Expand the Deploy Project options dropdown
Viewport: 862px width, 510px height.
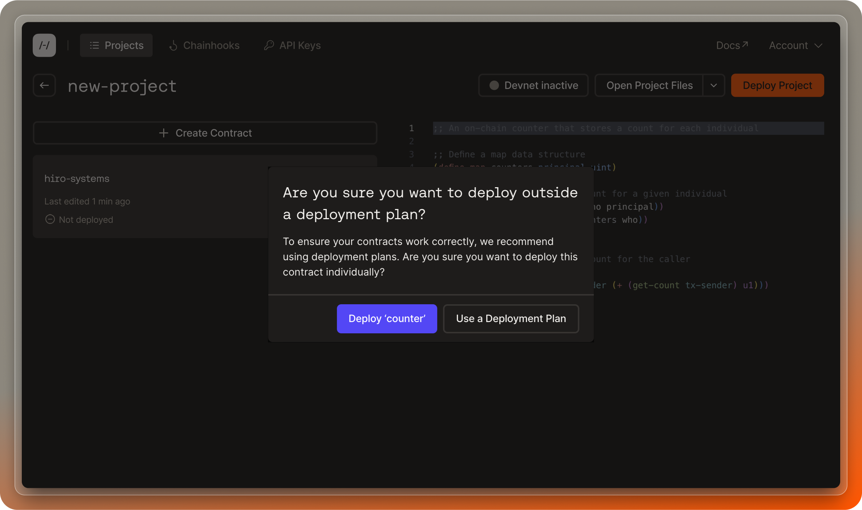coord(714,85)
